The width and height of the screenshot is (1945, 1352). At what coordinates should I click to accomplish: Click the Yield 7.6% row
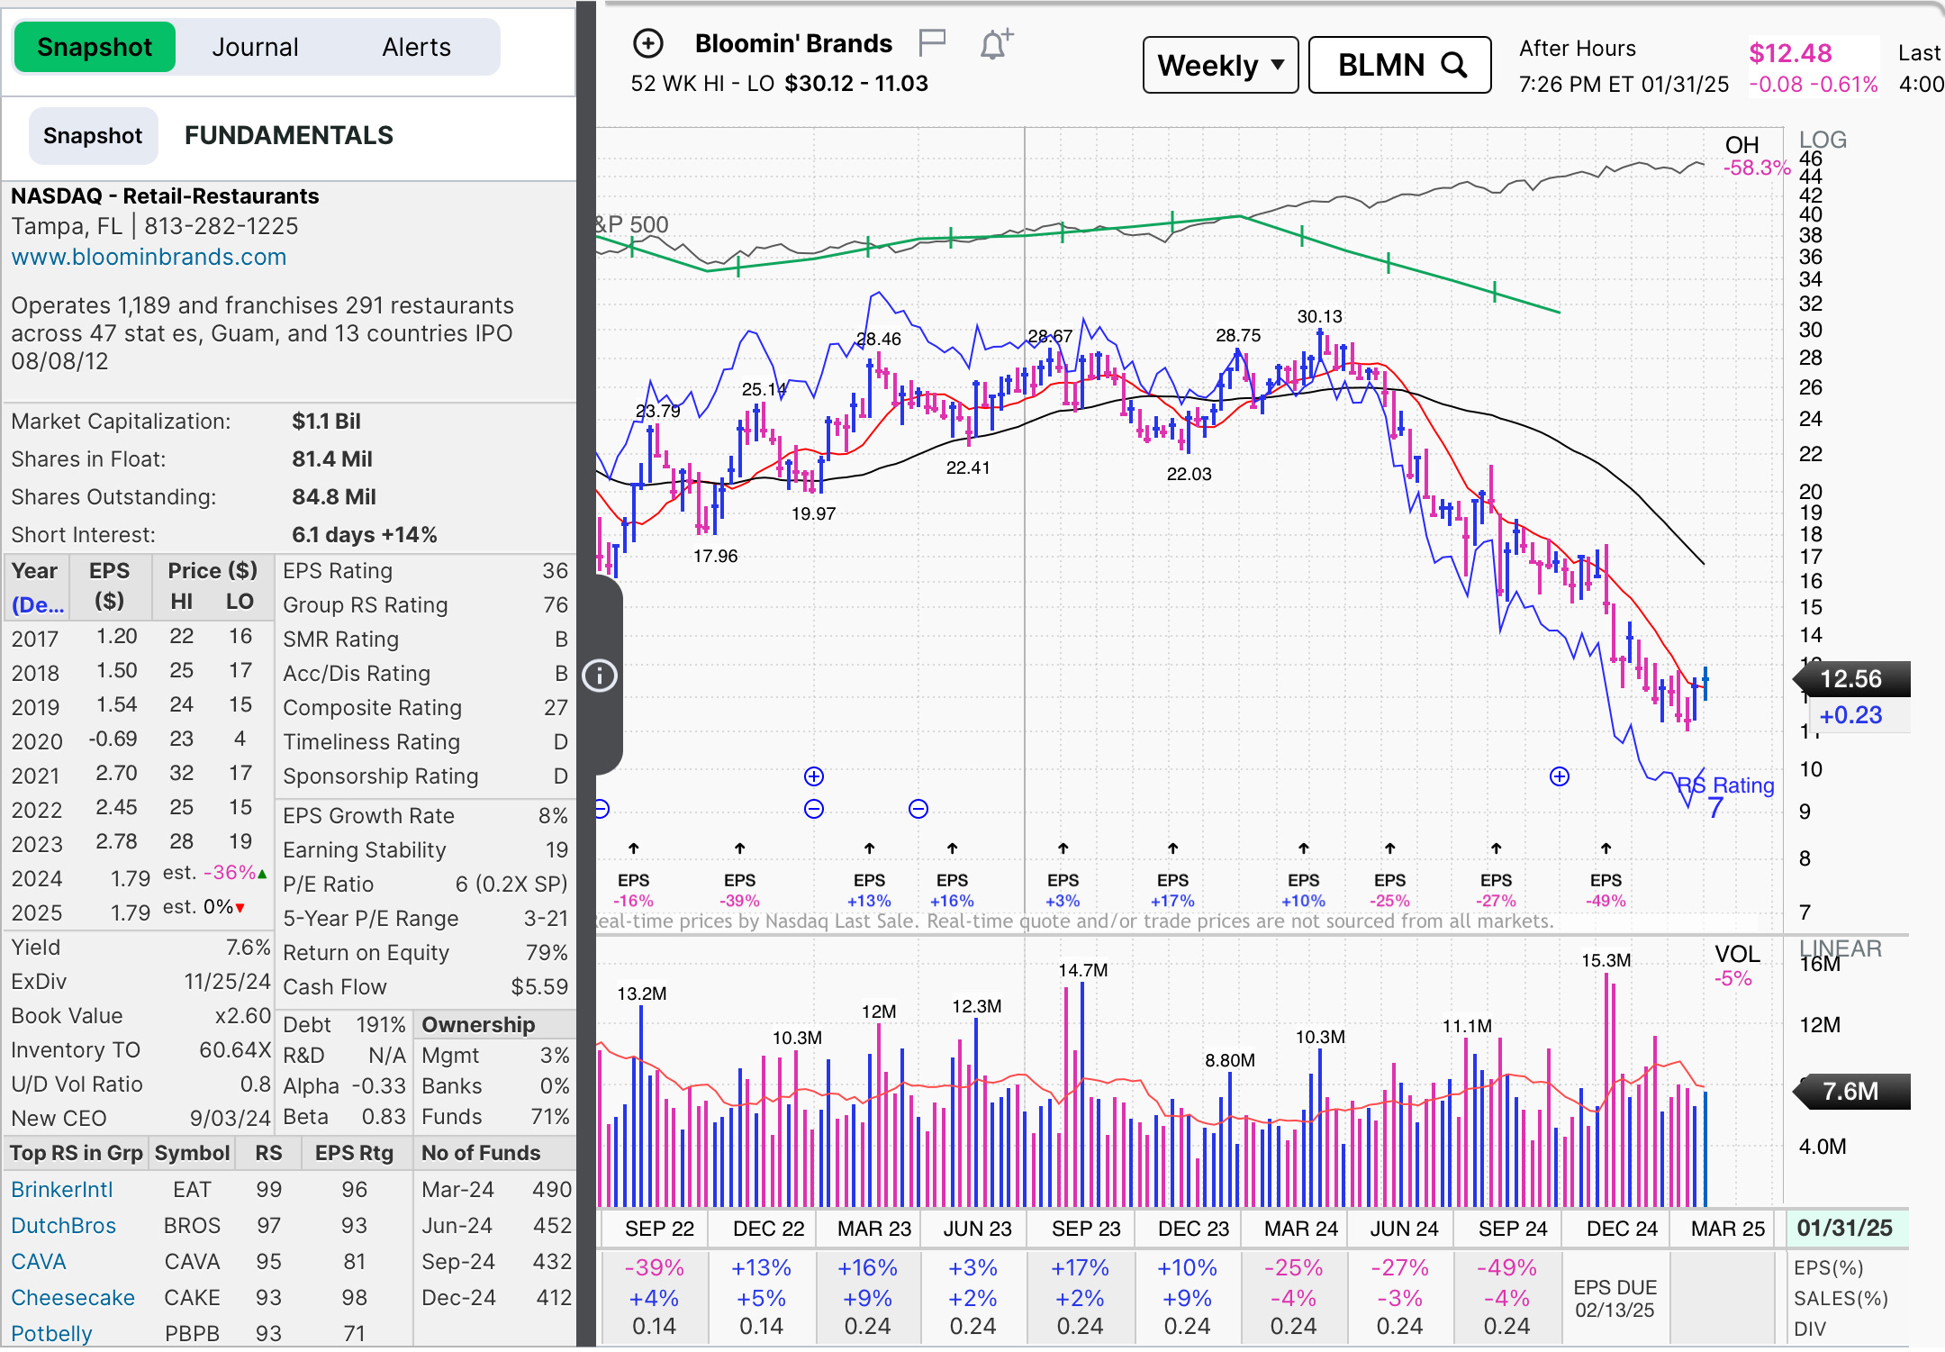point(140,948)
